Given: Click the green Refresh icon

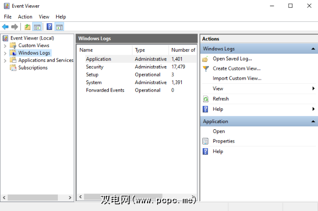Looking at the screenshot, I should point(206,99).
